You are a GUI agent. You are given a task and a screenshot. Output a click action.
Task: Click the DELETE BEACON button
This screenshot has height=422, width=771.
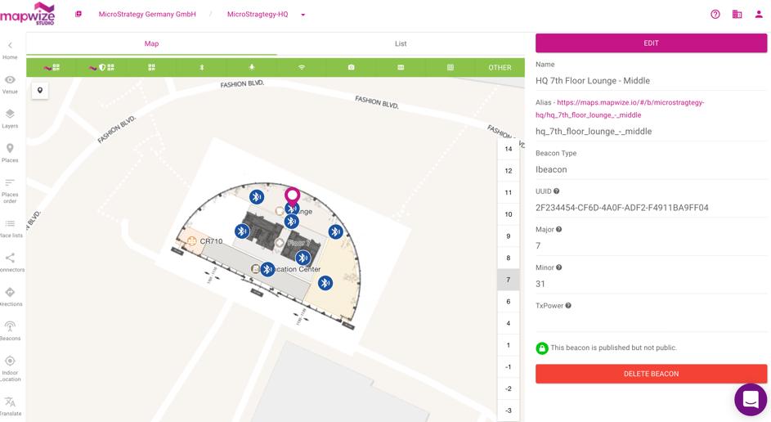651,374
